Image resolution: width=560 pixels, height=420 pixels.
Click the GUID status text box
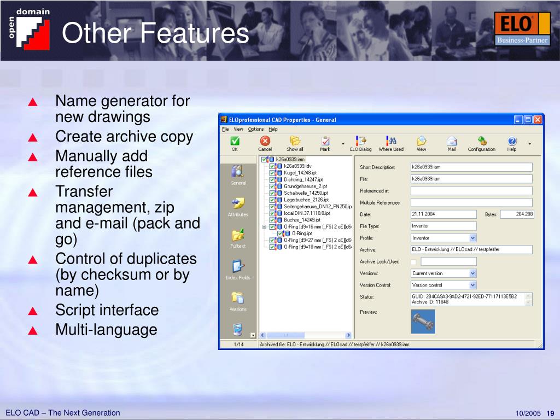(x=471, y=299)
